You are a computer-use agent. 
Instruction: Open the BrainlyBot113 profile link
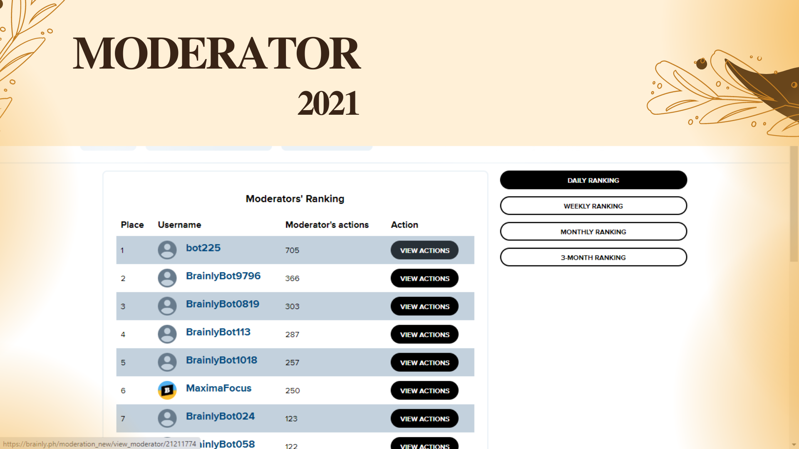(x=218, y=332)
